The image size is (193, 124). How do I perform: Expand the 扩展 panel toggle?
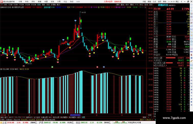[3, 120]
